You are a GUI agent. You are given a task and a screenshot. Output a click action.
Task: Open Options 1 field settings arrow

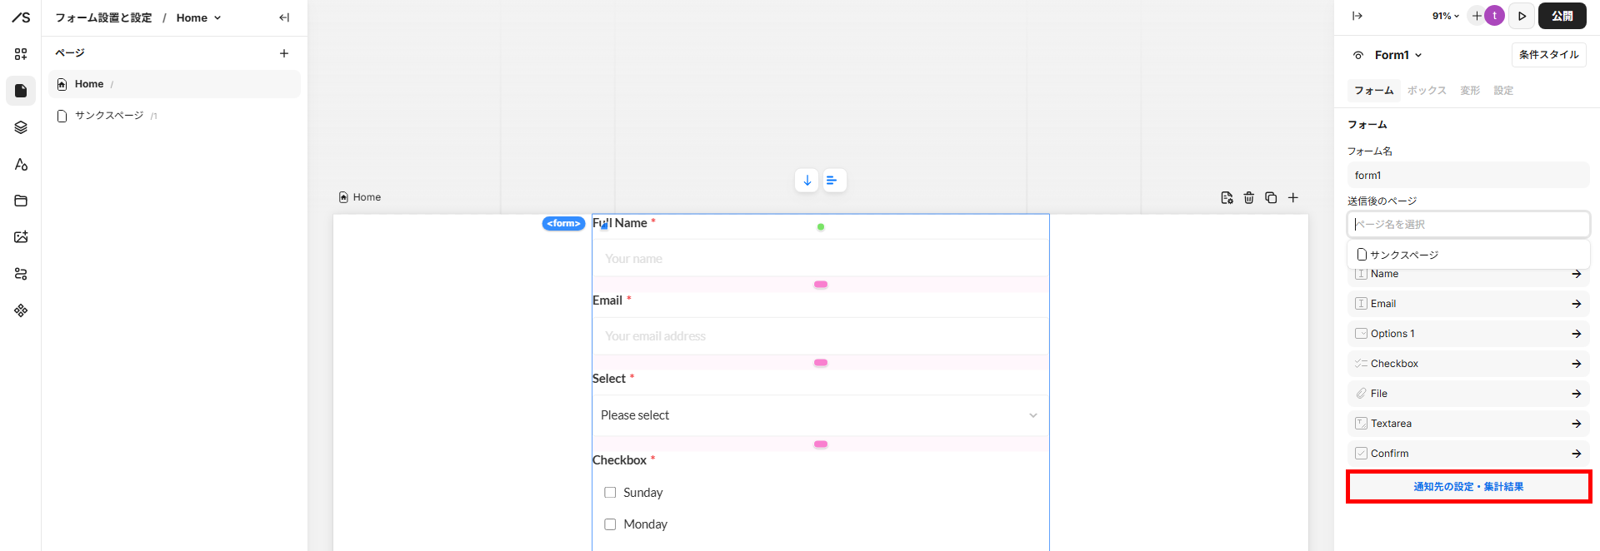click(x=1576, y=334)
